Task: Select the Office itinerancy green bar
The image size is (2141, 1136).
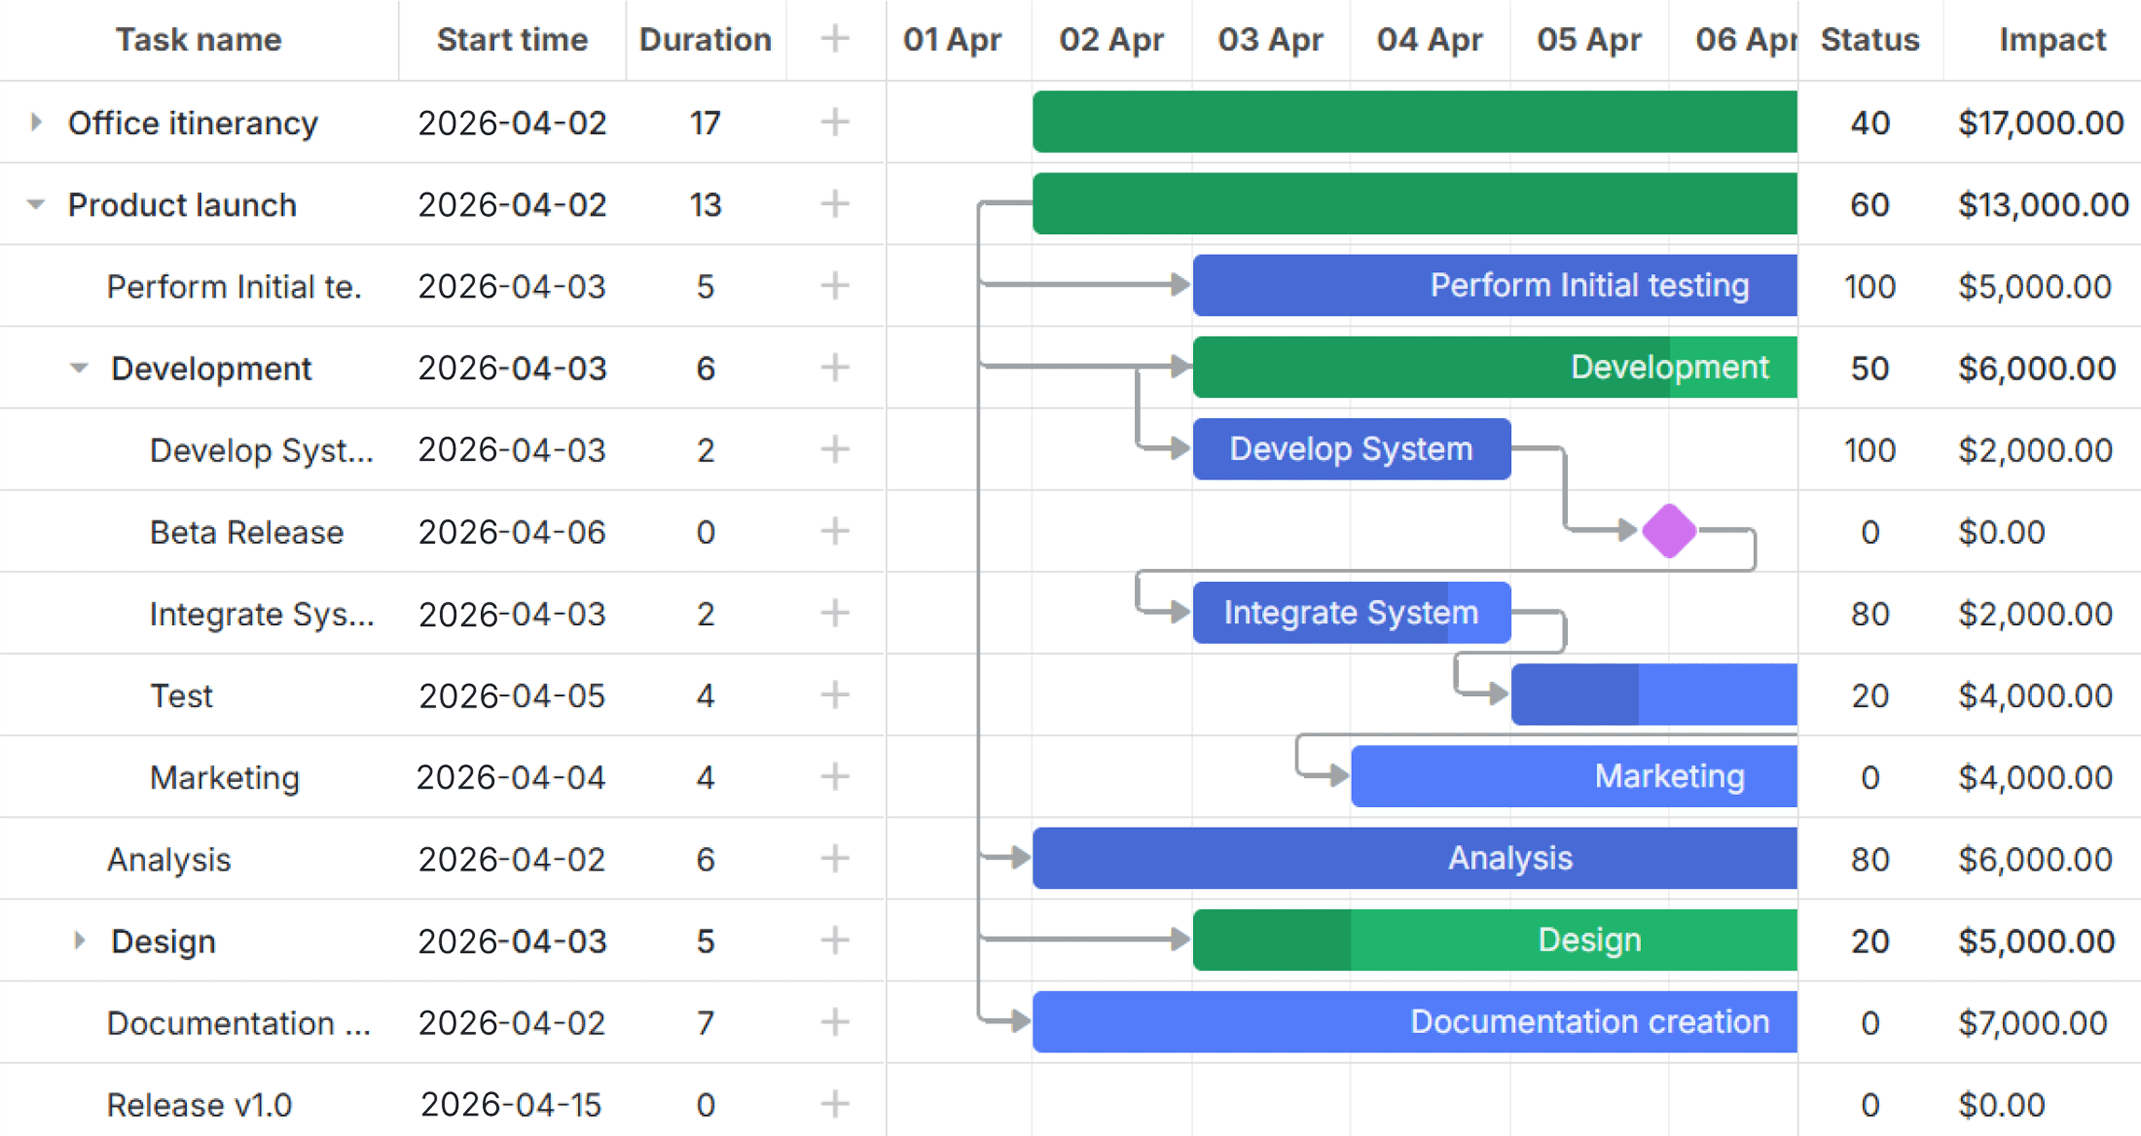Action: click(1415, 122)
